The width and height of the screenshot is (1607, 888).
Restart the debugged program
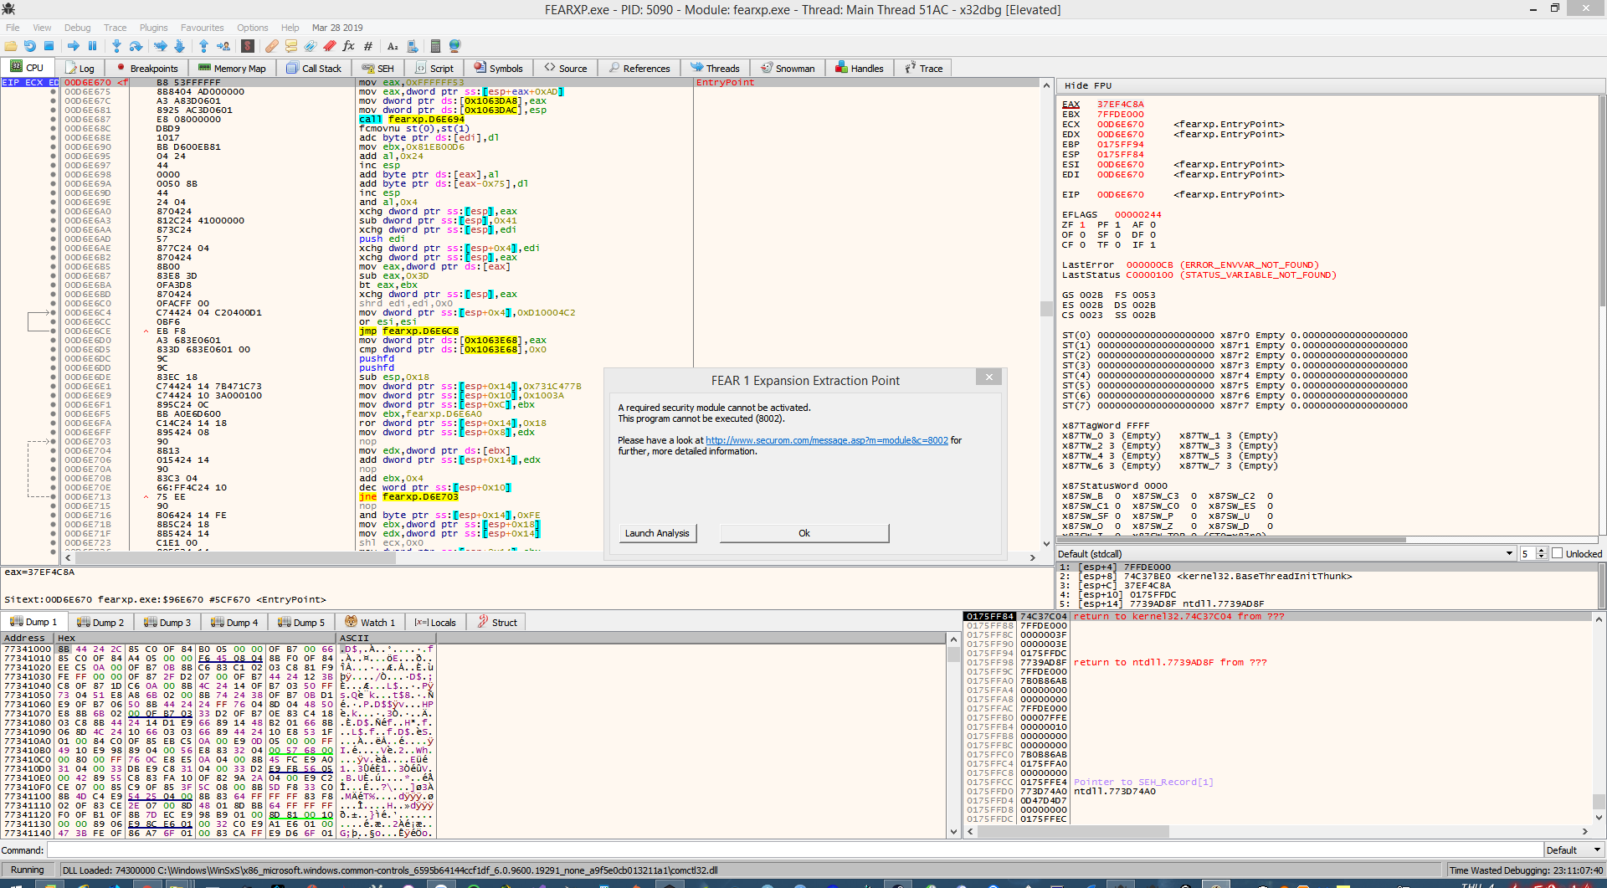coord(30,46)
